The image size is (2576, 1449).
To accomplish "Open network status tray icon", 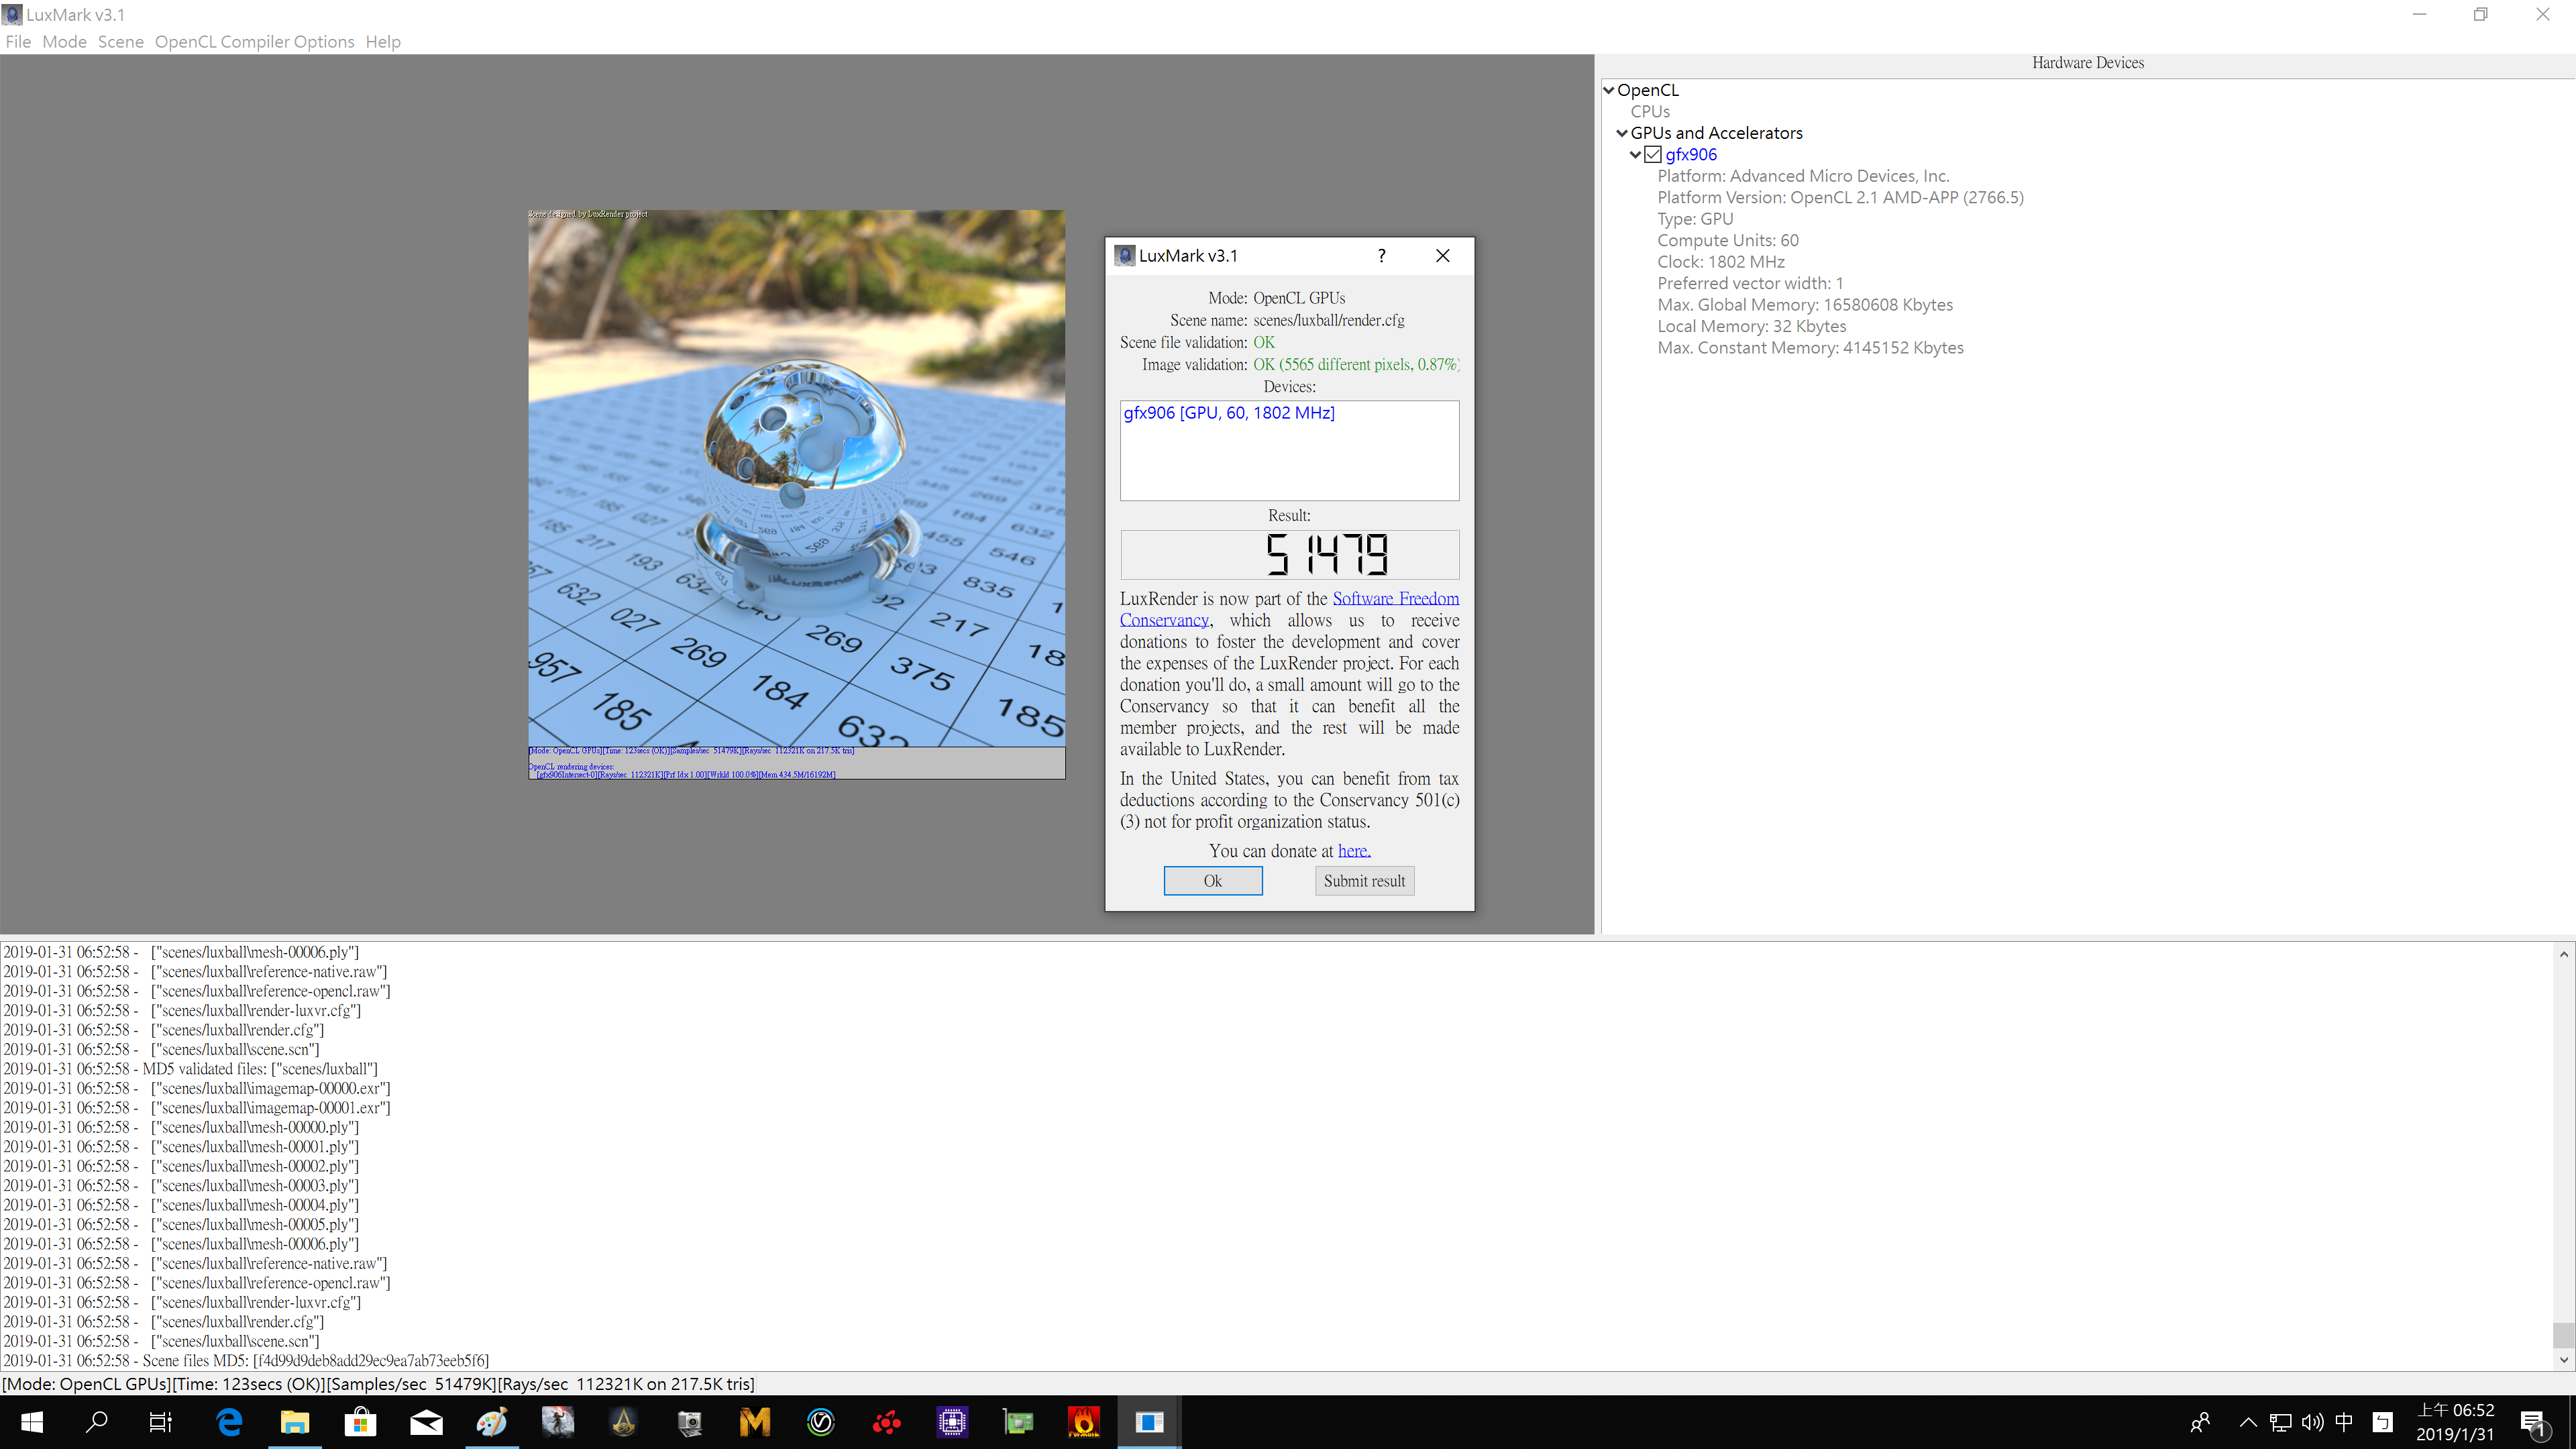I will [x=2280, y=1422].
